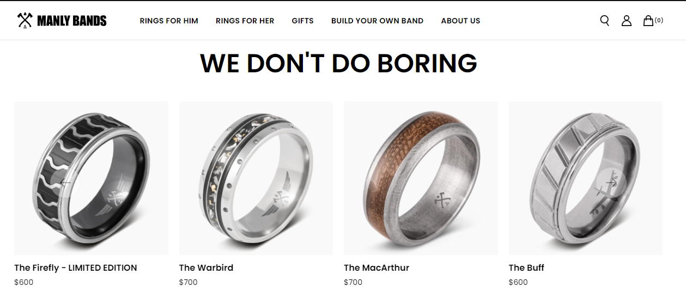Open The Buff product title link

526,267
